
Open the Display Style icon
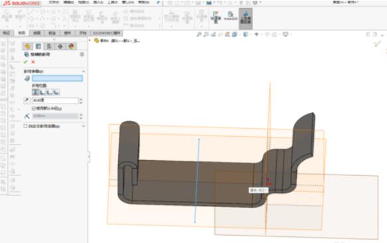coord(246,35)
